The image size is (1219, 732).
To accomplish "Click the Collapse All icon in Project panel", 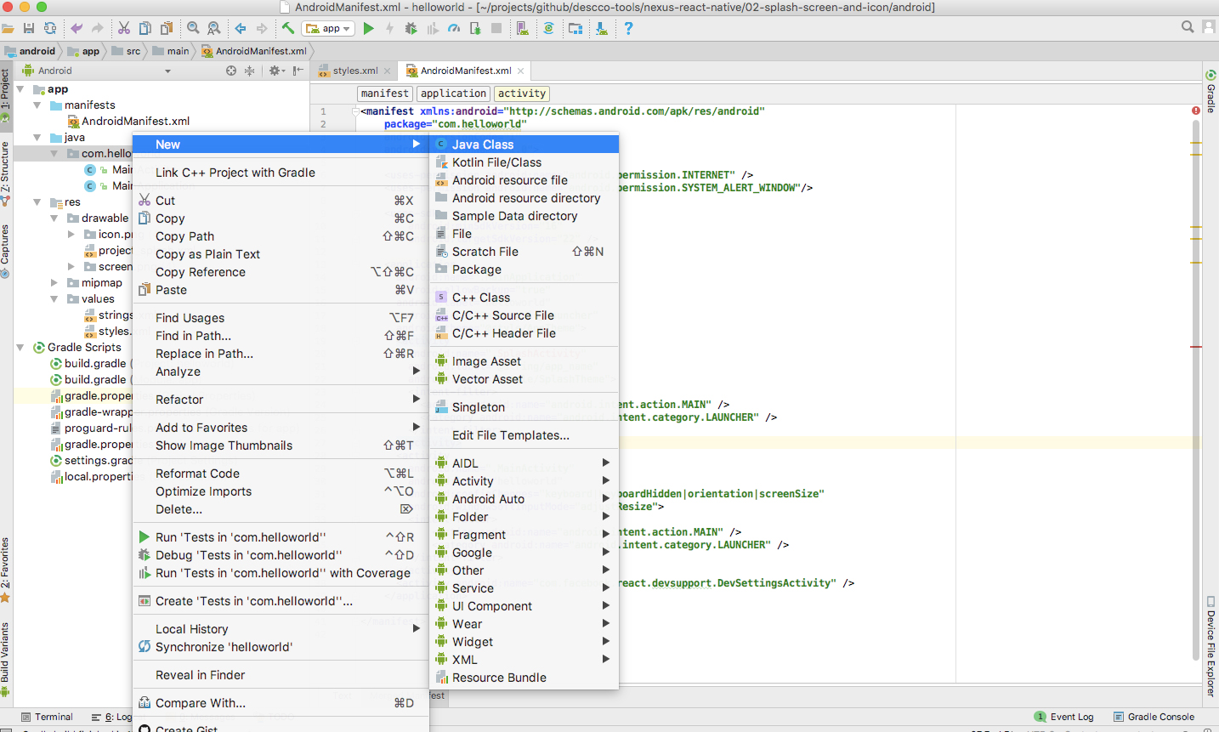I will (x=249, y=71).
